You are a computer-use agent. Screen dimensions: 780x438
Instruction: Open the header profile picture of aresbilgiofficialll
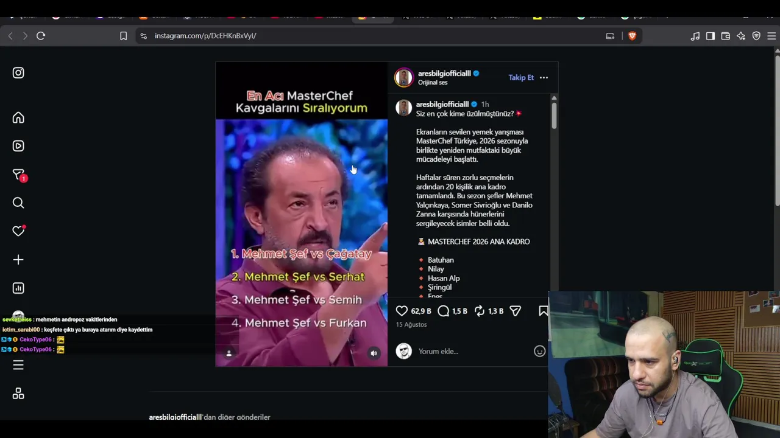404,77
